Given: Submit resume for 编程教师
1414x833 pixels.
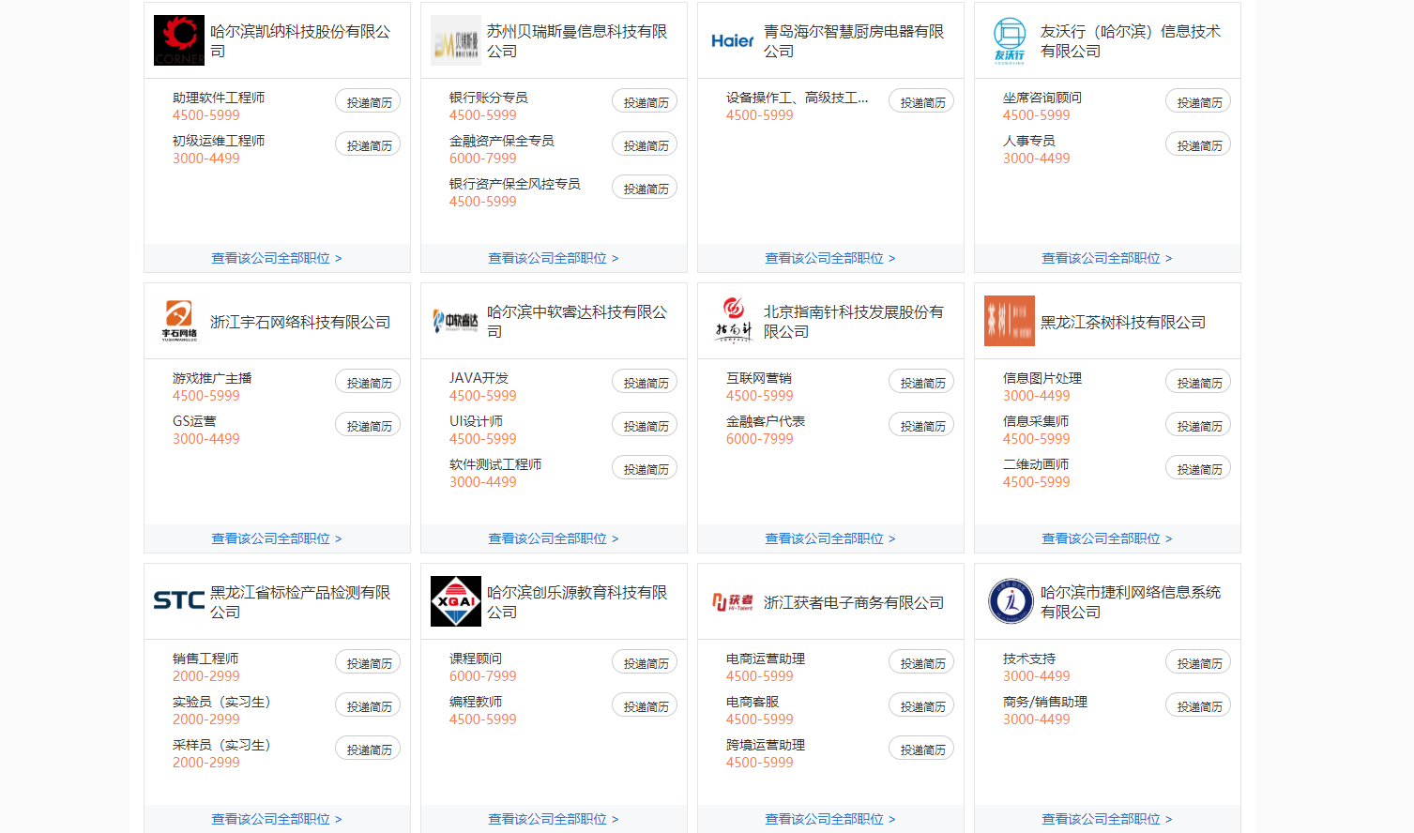Looking at the screenshot, I should tap(645, 705).
